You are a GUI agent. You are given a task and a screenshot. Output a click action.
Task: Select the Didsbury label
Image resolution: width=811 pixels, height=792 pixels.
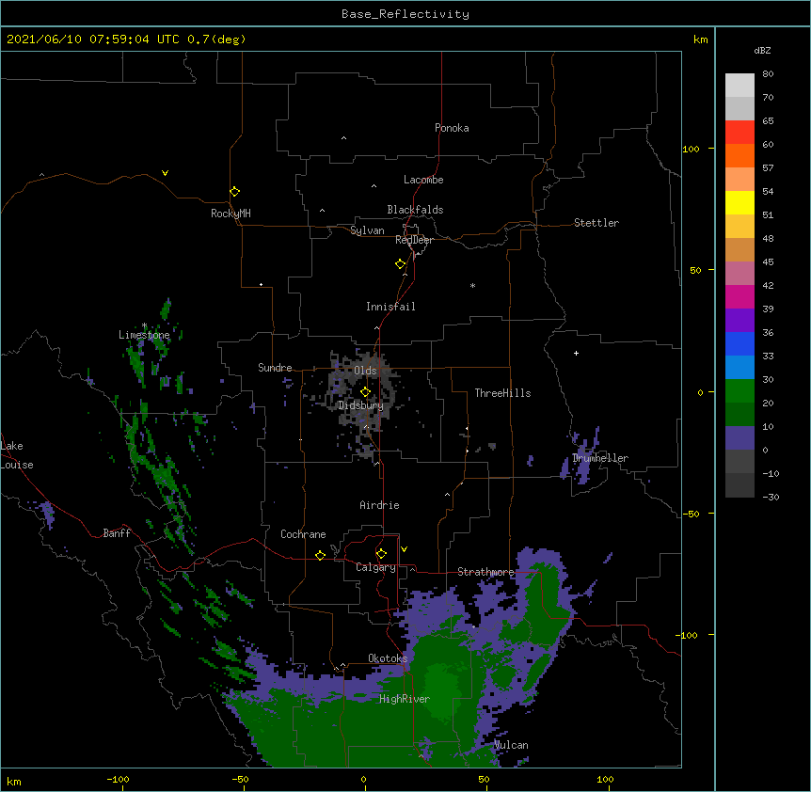(361, 405)
